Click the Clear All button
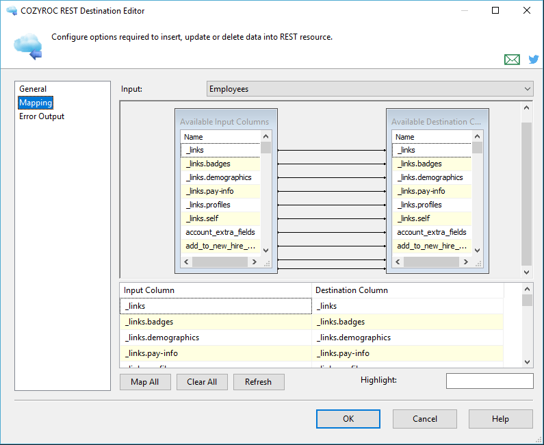 tap(202, 382)
